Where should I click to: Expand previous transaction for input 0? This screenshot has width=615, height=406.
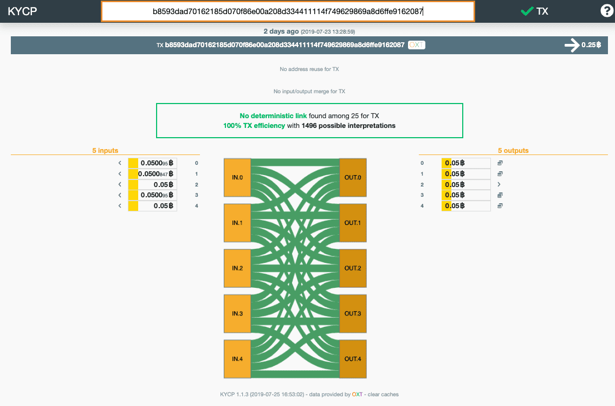coord(120,163)
